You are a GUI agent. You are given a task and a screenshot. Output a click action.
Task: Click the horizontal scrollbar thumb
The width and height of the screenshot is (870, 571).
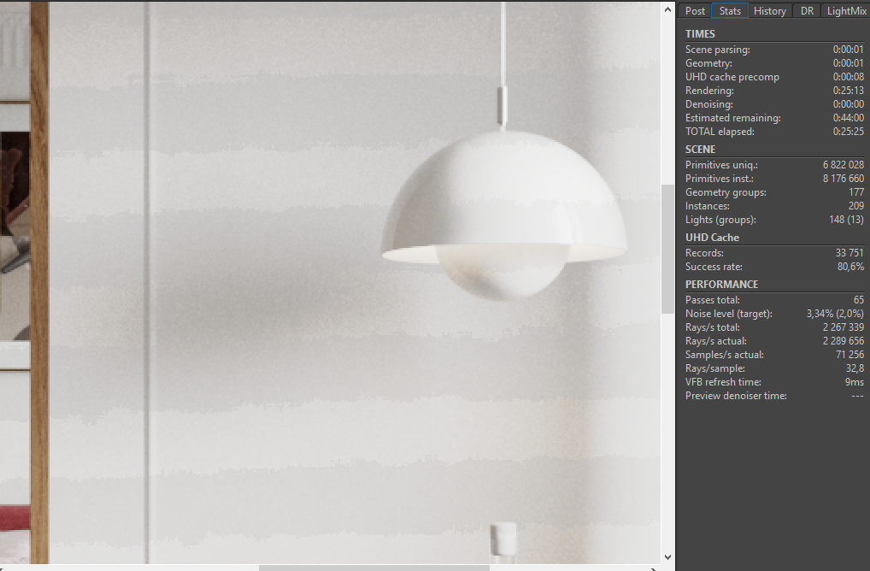374,568
